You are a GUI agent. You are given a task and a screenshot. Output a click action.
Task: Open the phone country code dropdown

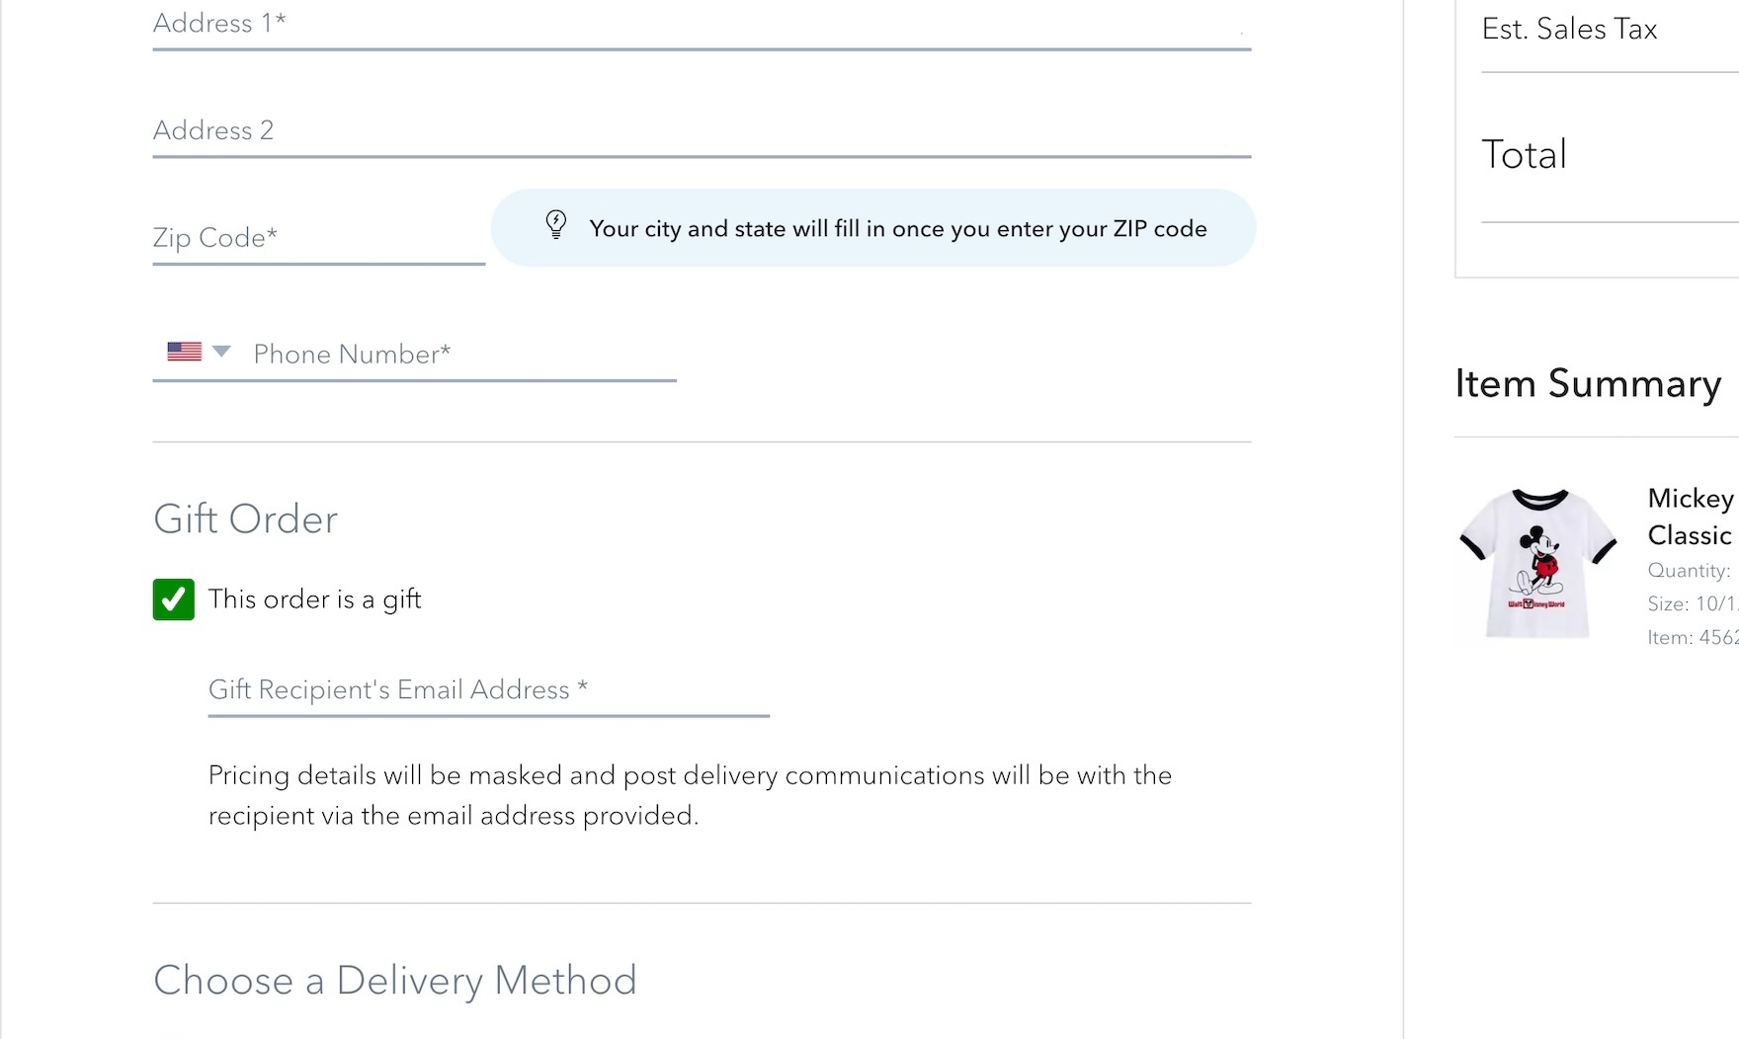pos(221,352)
